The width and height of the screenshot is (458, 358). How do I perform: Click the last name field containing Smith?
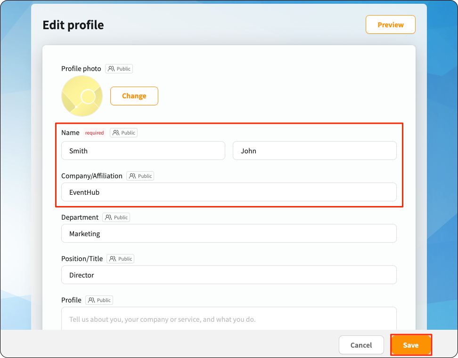[143, 151]
